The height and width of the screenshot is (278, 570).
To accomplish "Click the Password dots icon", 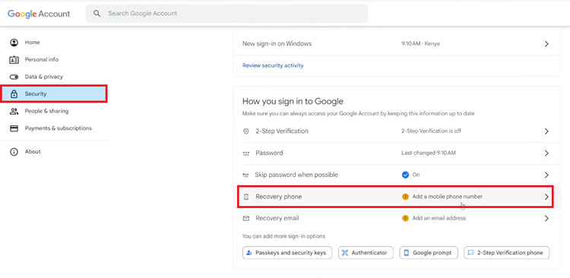I will (246, 153).
